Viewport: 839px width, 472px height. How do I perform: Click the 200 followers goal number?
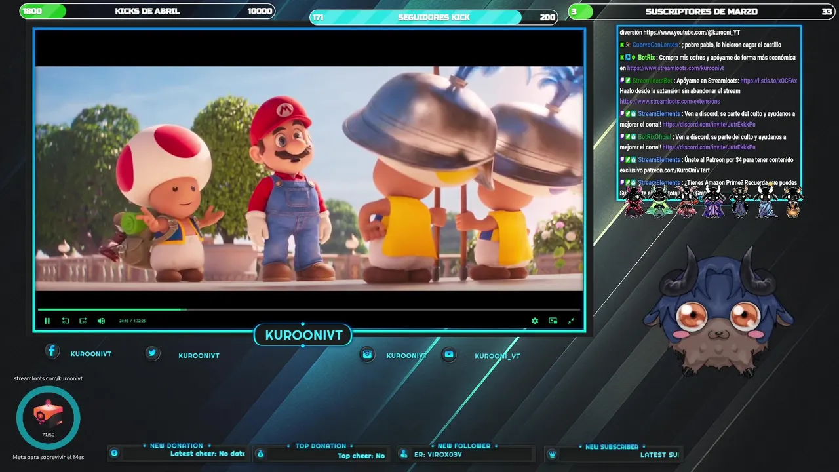tap(547, 17)
